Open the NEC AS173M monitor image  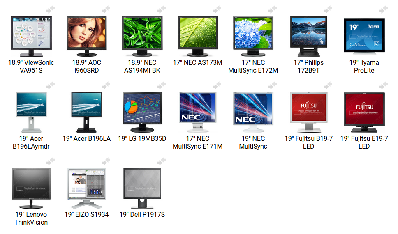(x=198, y=36)
